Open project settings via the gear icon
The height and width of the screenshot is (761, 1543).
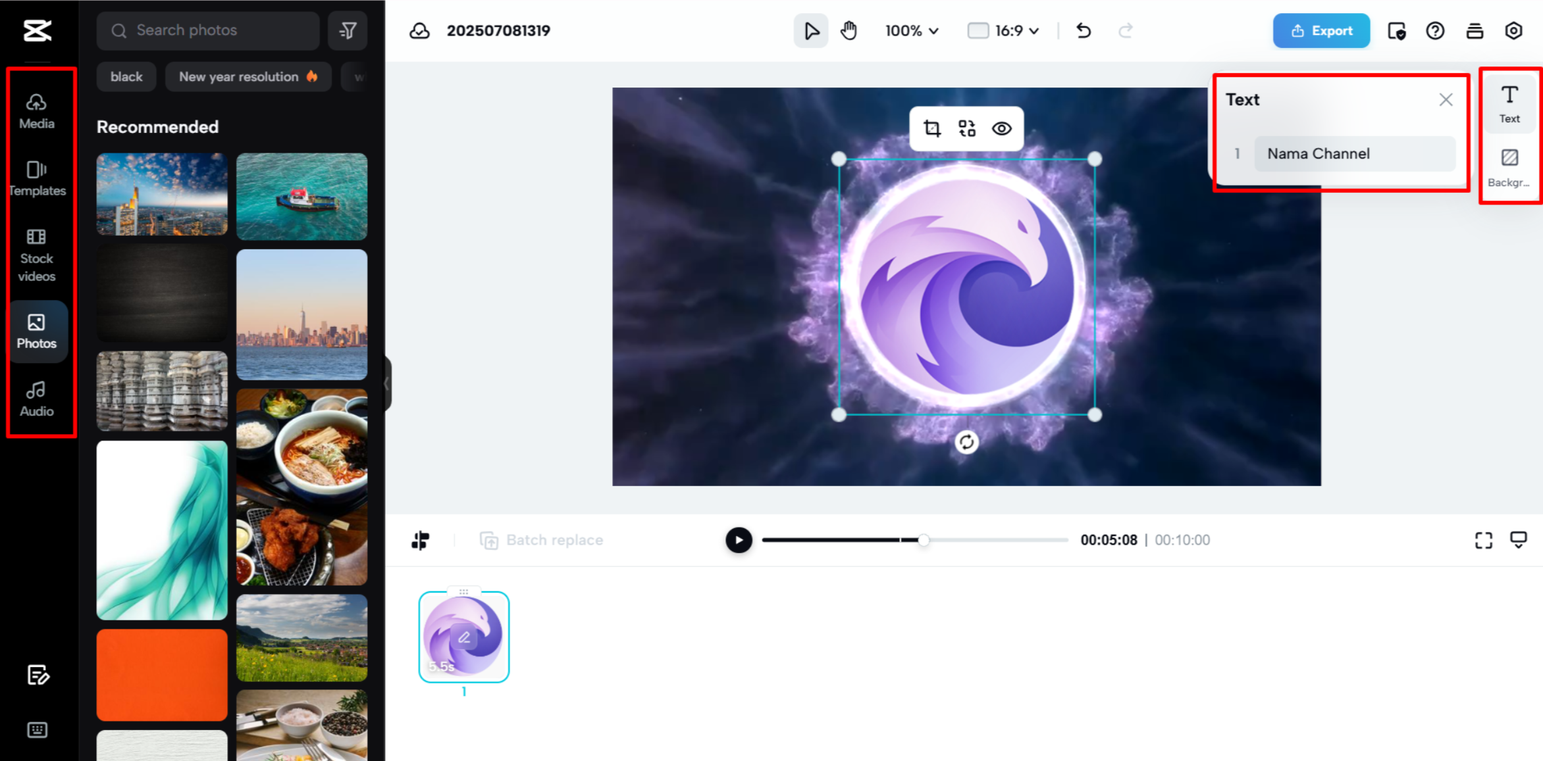[x=1513, y=30]
